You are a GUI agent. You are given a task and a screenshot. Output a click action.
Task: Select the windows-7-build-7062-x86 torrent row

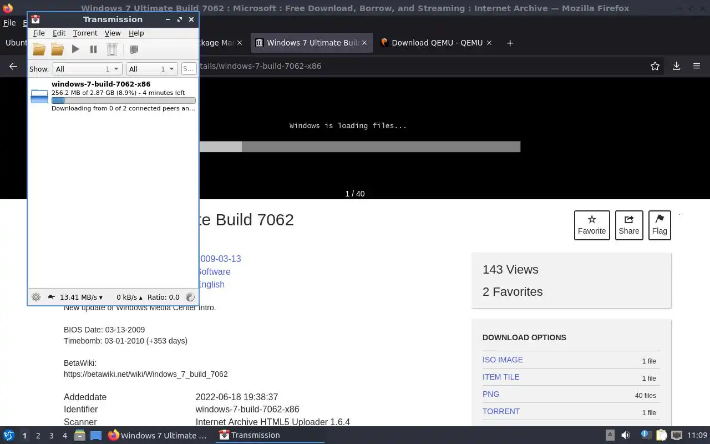coord(113,96)
